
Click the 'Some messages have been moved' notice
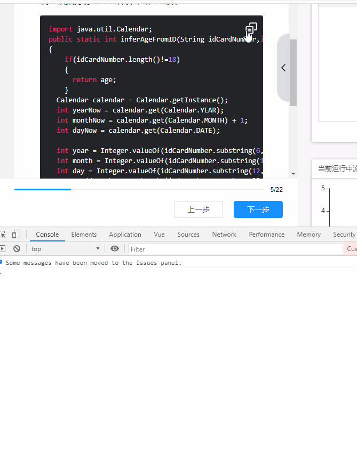tap(93, 263)
